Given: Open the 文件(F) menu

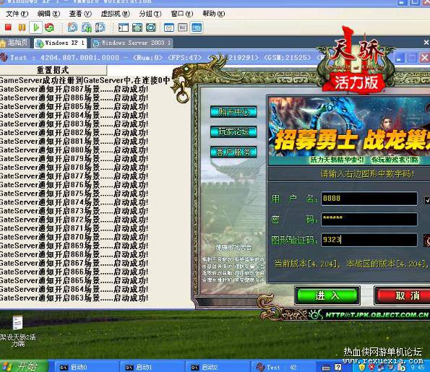Looking at the screenshot, I should pos(17,14).
